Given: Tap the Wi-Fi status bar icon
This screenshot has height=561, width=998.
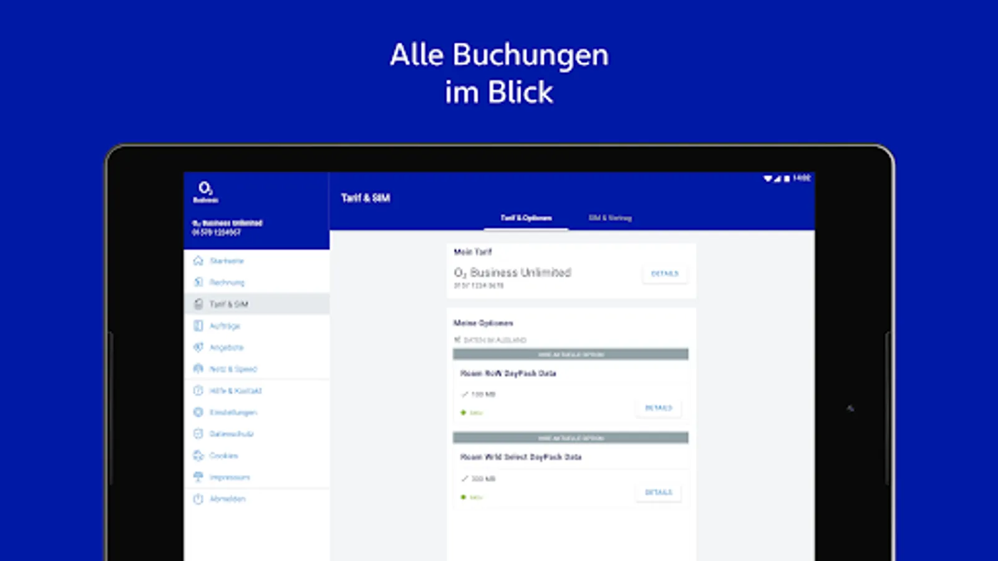Looking at the screenshot, I should click(x=768, y=178).
